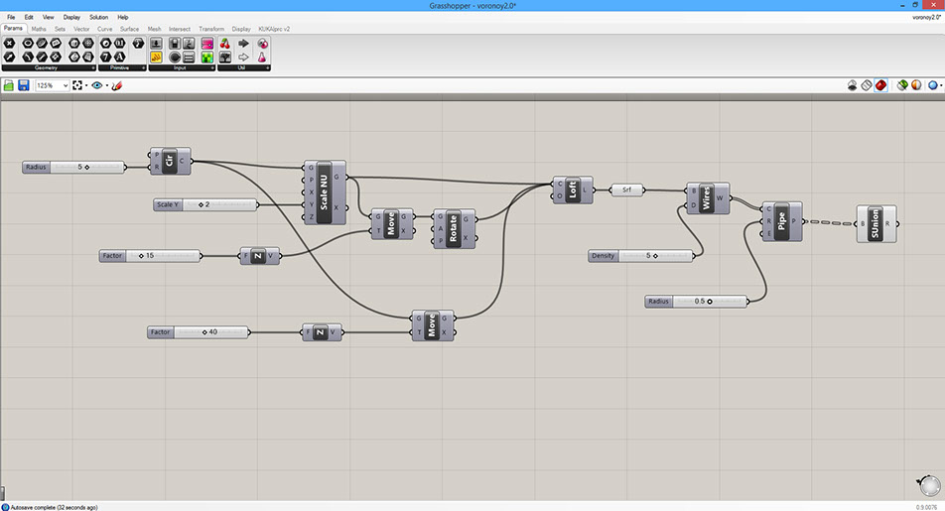
Task: Click the Density slider set to 5
Action: [x=641, y=256]
